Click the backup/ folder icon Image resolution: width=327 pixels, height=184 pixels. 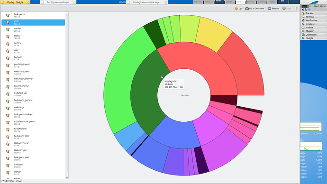(x=8, y=58)
